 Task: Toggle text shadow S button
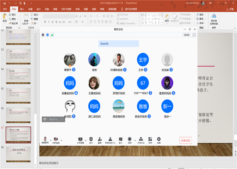(56, 22)
